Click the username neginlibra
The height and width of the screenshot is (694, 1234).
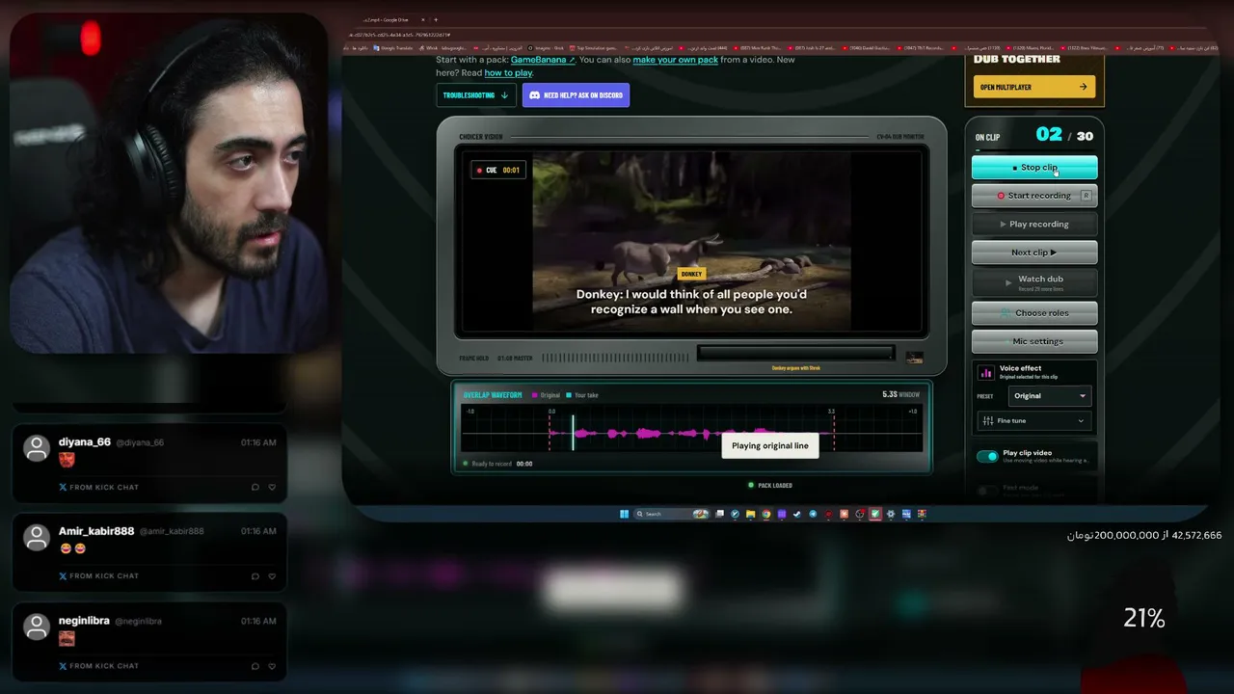(84, 621)
